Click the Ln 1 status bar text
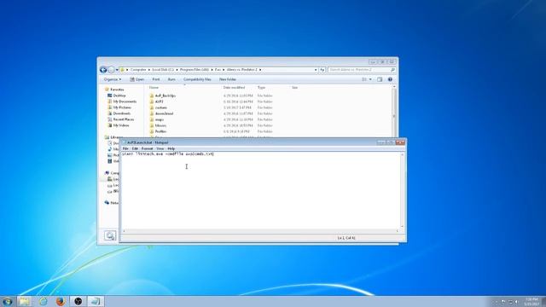Screen dimensions: 546x307 pyautogui.click(x=346, y=238)
